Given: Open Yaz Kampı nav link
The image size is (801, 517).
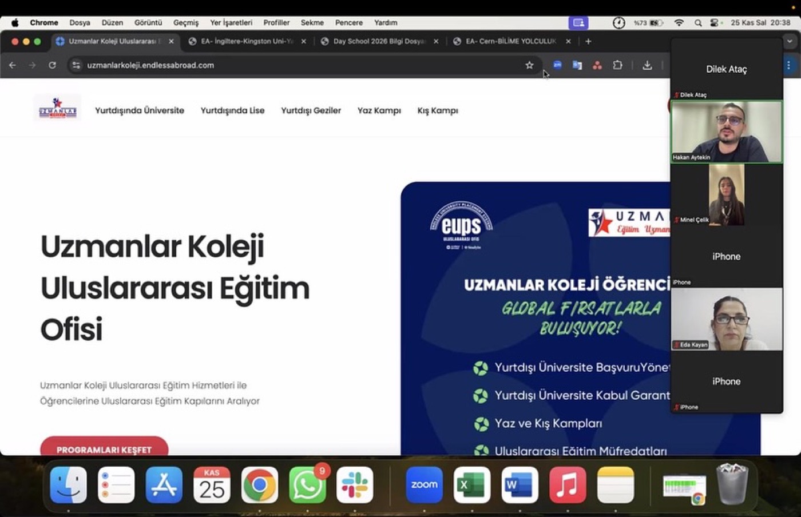Looking at the screenshot, I should [x=379, y=110].
